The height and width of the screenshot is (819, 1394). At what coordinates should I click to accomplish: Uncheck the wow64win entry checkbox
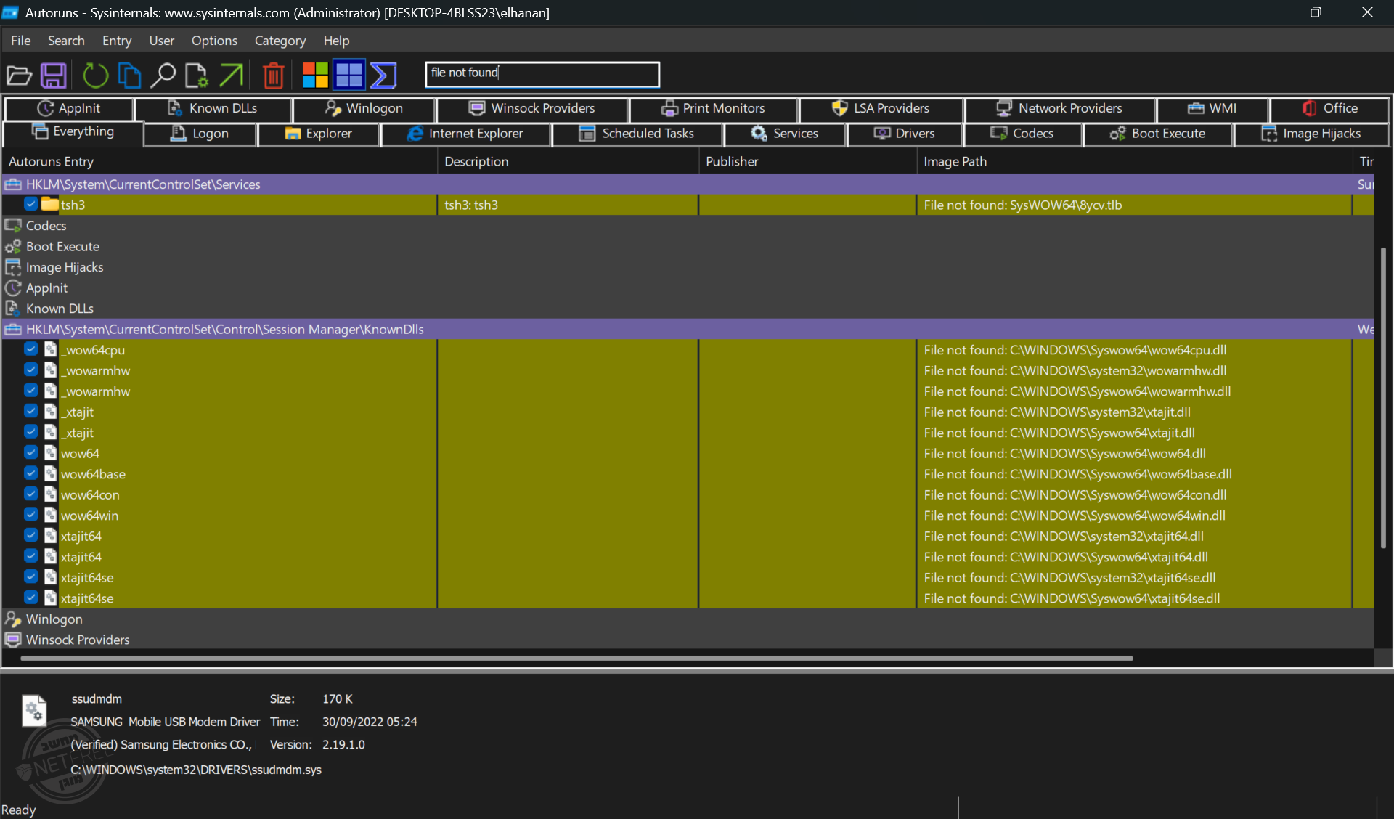point(30,515)
